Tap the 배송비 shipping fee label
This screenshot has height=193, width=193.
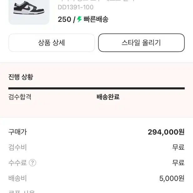(18, 178)
